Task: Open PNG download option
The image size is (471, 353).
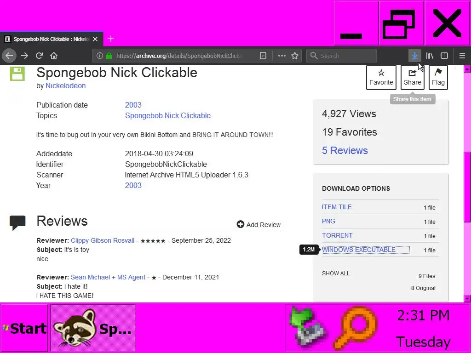Action: tap(328, 221)
